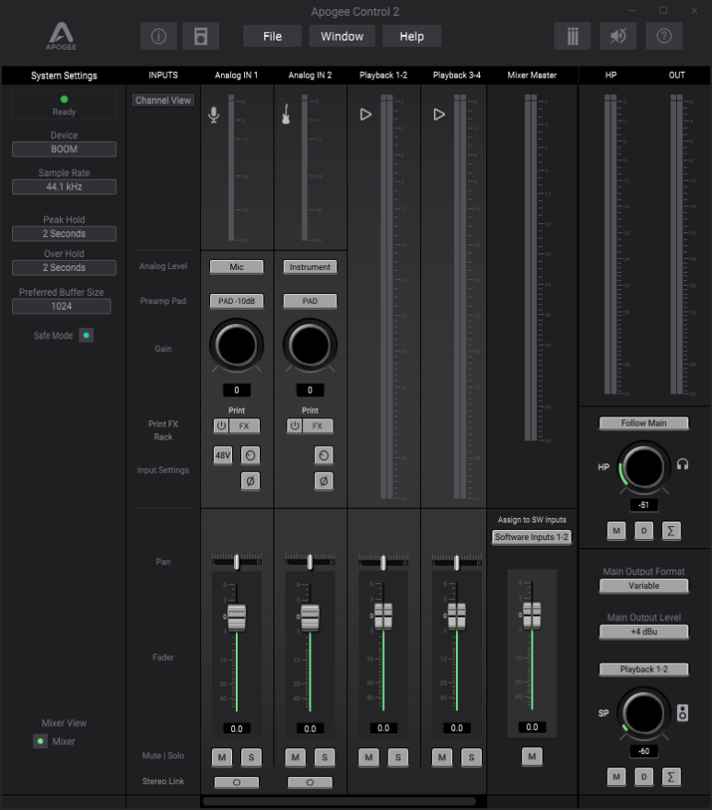Open Analog Level dropdown set to Instrument
The width and height of the screenshot is (712, 810).
click(309, 267)
